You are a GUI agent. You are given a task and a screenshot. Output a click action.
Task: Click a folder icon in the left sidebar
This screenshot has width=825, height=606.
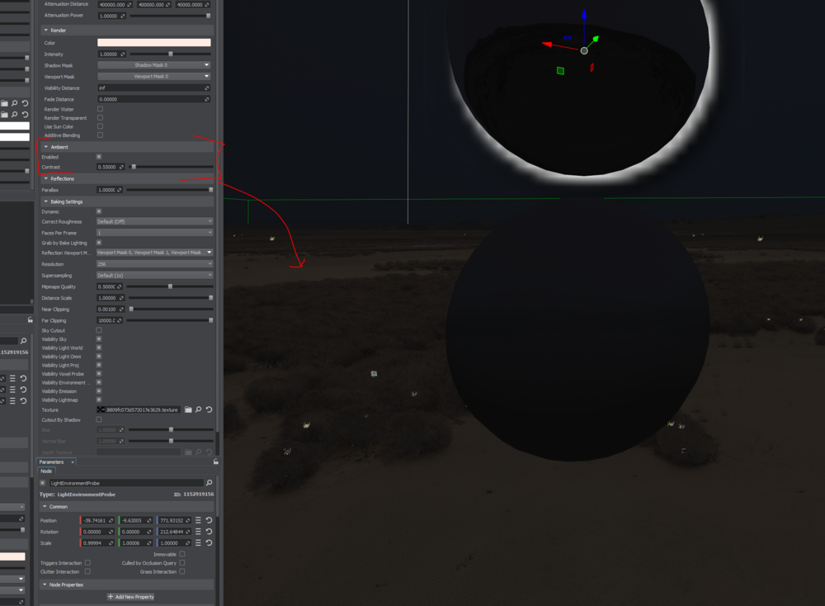click(x=4, y=103)
